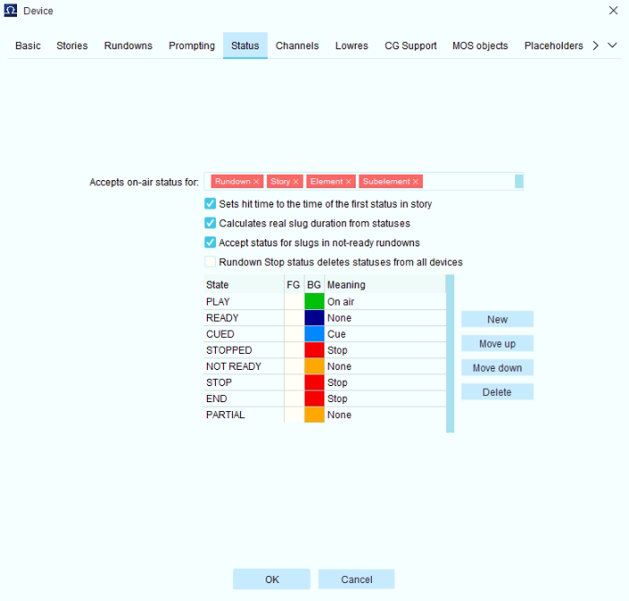Click the Device window app icon
The height and width of the screenshot is (601, 629).
point(11,11)
